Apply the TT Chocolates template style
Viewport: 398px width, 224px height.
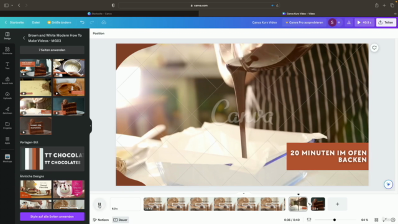point(52,159)
